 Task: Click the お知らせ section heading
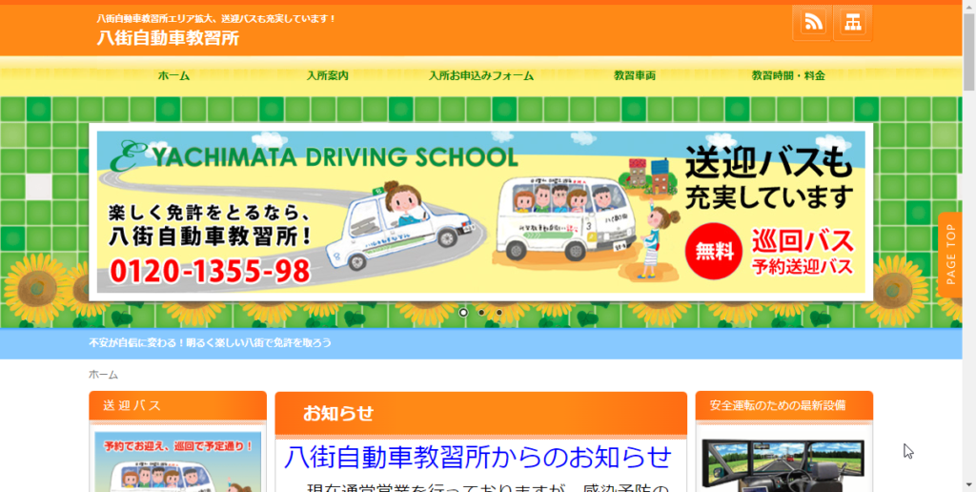coord(338,413)
